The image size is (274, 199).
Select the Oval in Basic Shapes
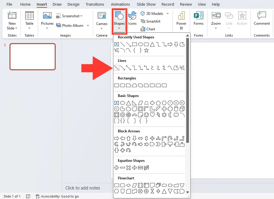[123, 103]
